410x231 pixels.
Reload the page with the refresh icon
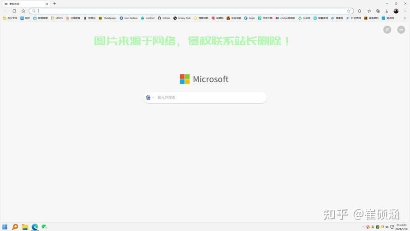click(14, 11)
